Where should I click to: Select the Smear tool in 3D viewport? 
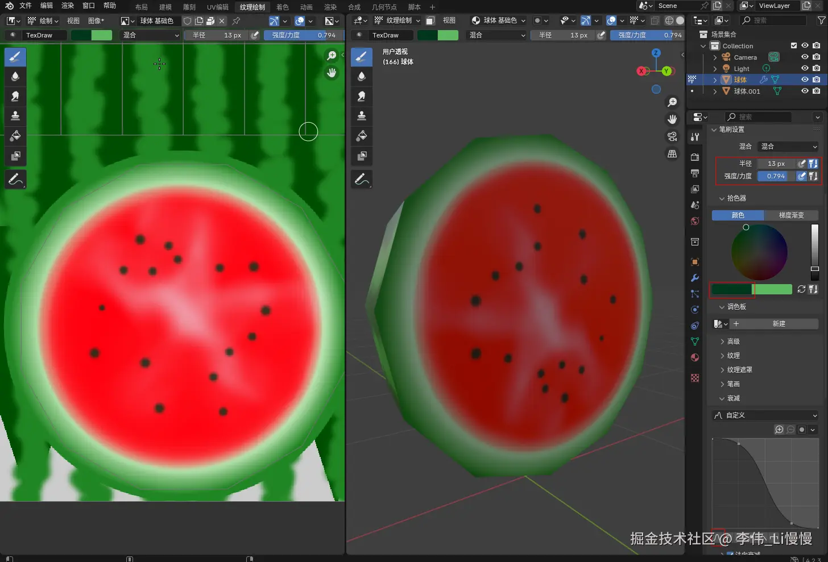point(362,97)
